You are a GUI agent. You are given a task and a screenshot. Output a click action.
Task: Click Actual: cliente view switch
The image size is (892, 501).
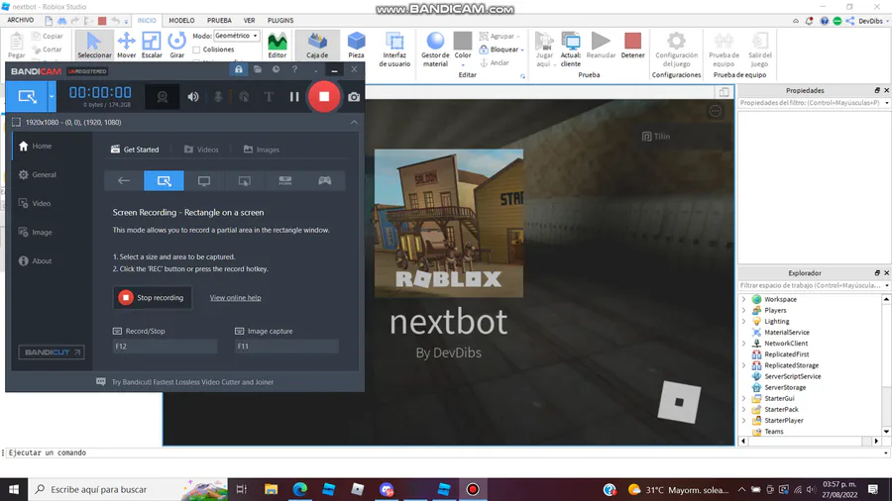[x=571, y=50]
